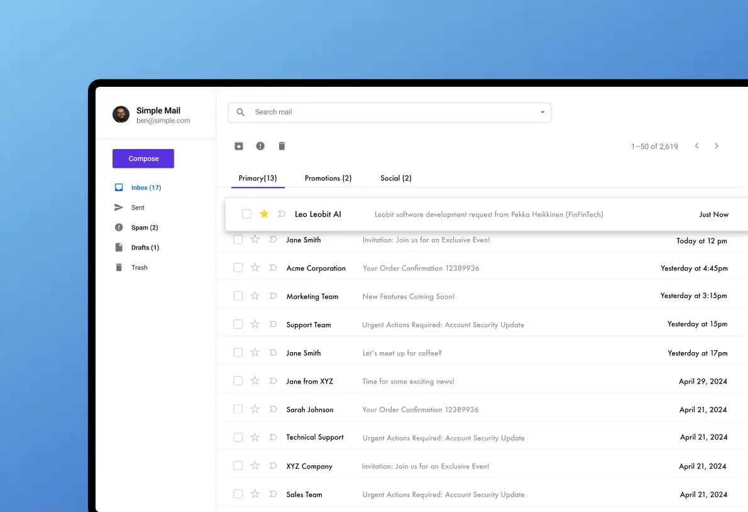The width and height of the screenshot is (748, 512).
Task: Click the user profile avatar
Action: pyautogui.click(x=121, y=114)
